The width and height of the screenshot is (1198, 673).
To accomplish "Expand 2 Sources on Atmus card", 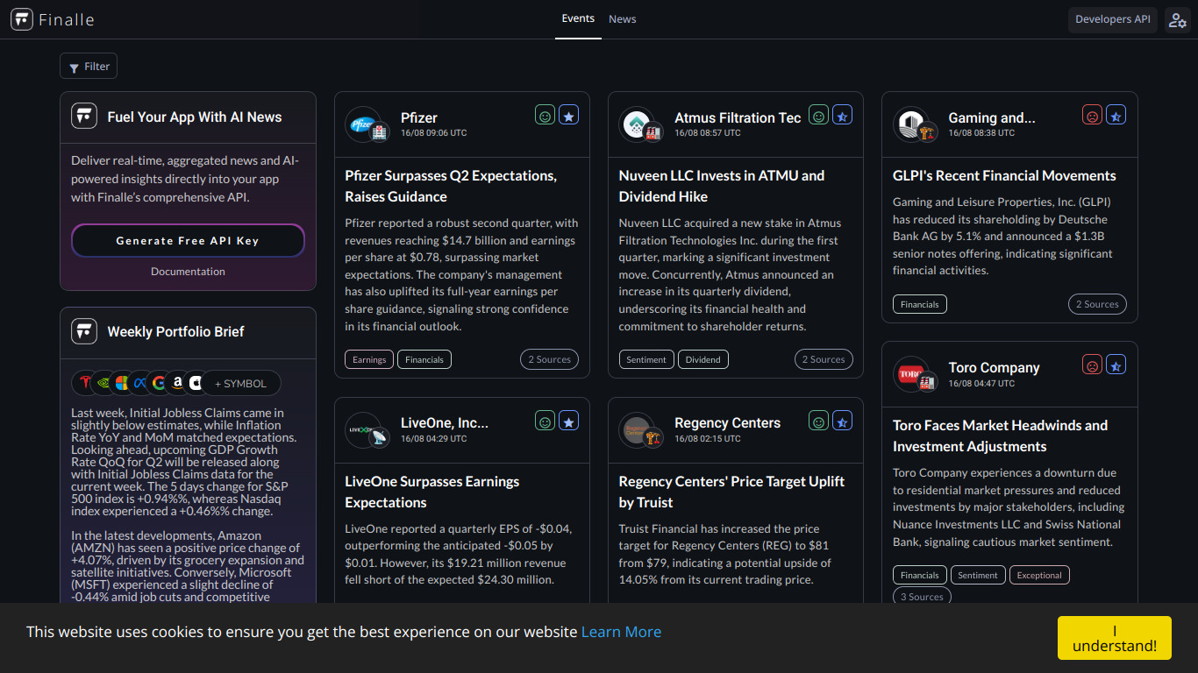I will click(823, 359).
